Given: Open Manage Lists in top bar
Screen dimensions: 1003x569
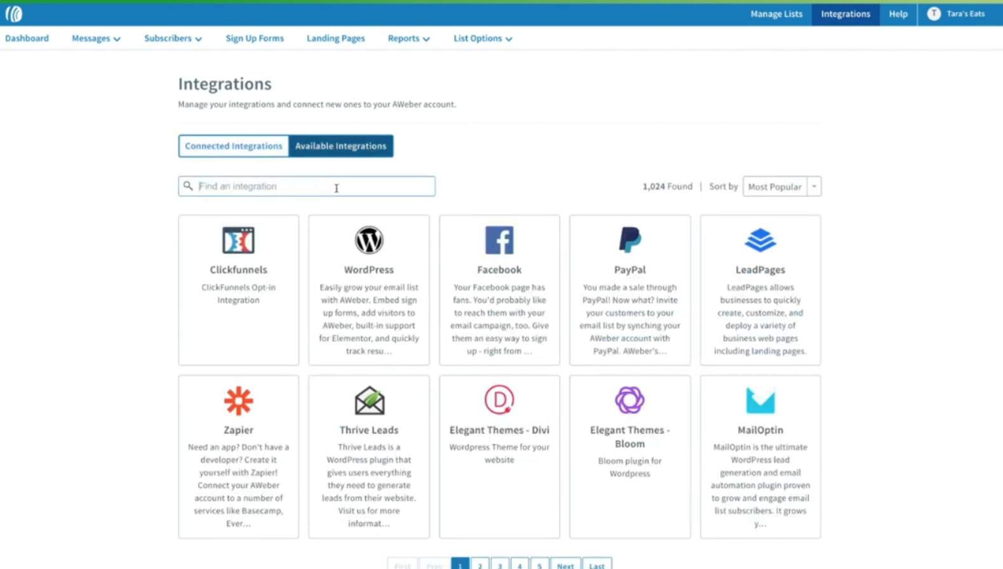Looking at the screenshot, I should 776,13.
